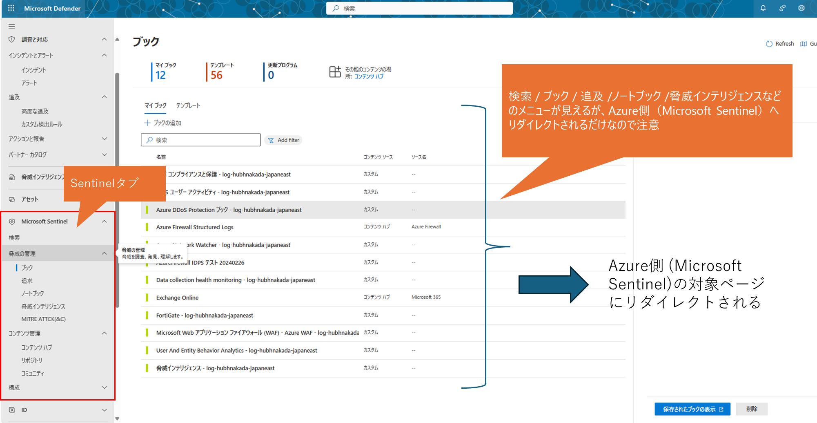This screenshot has height=423, width=817.
Task: Collapse the 脅威の管理 group
Action: 105,254
